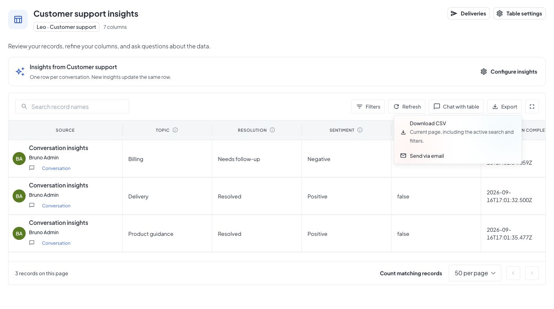Click chat bubble icon in Delivery row
The width and height of the screenshot is (554, 309).
32,205
